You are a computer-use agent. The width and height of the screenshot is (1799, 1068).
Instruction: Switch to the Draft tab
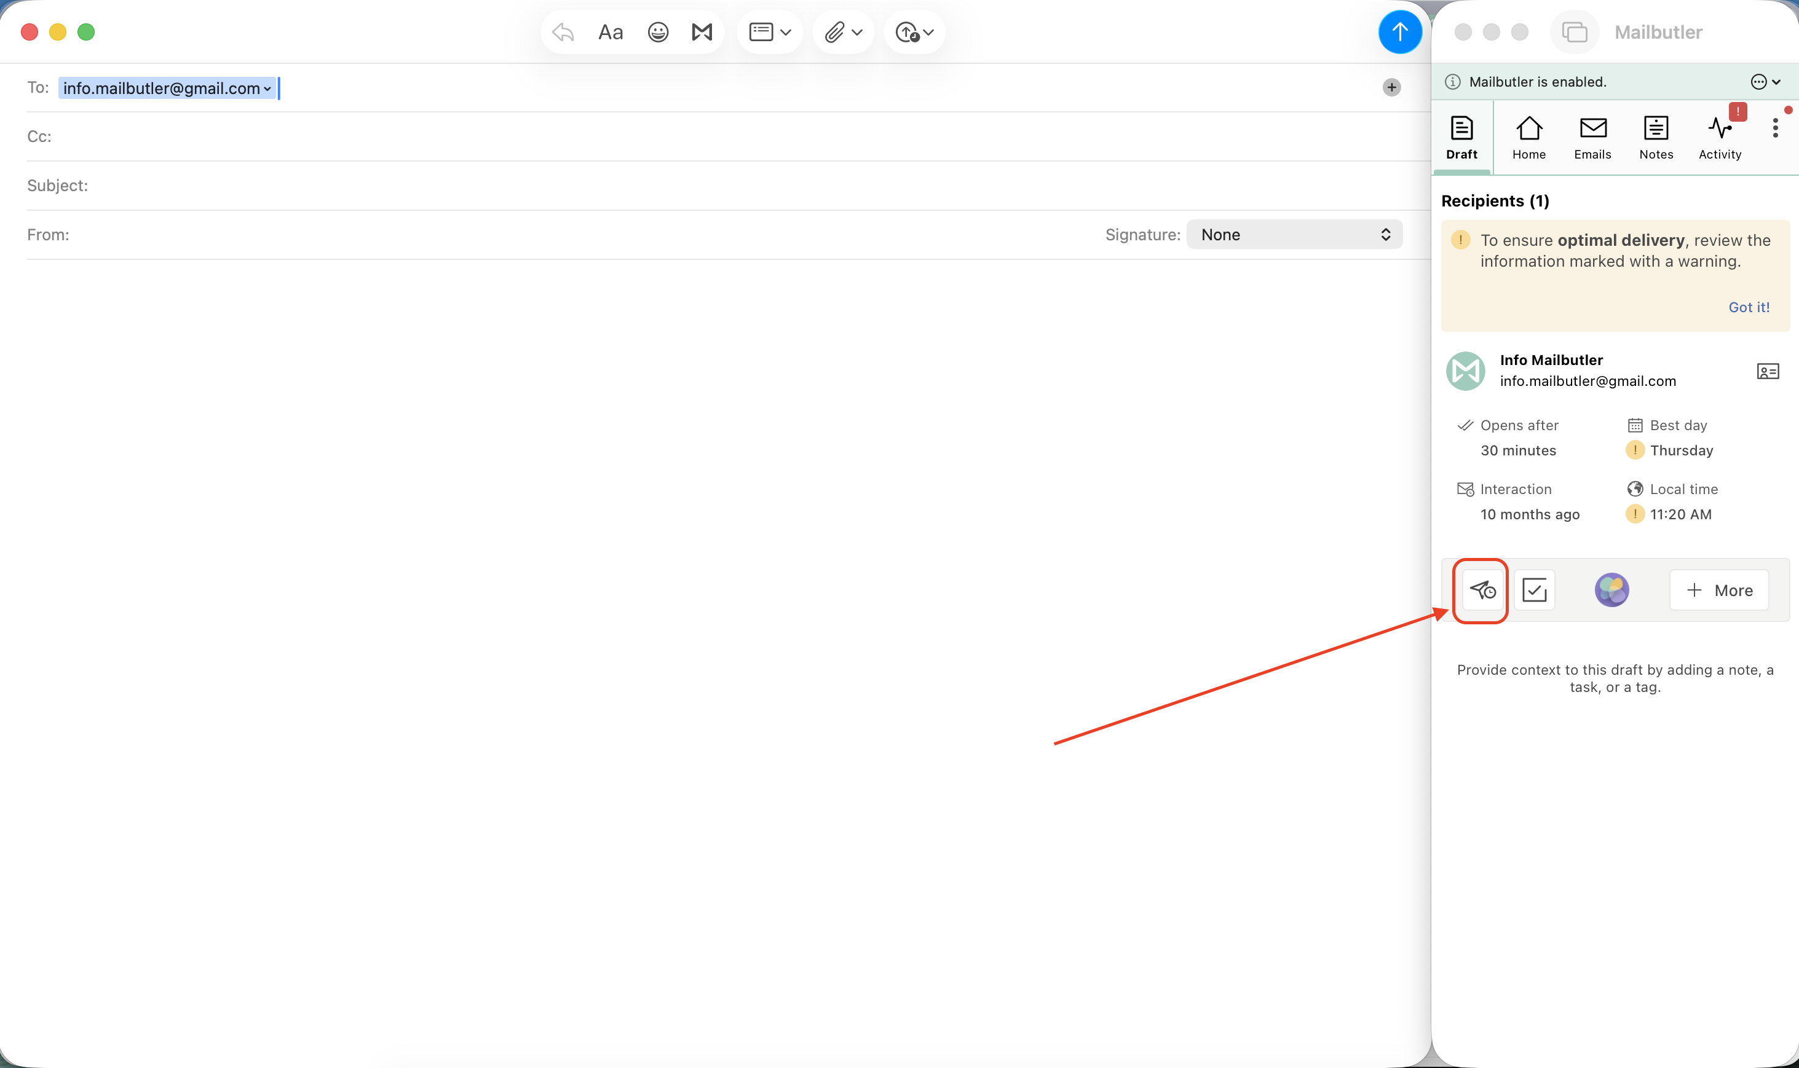(1461, 138)
